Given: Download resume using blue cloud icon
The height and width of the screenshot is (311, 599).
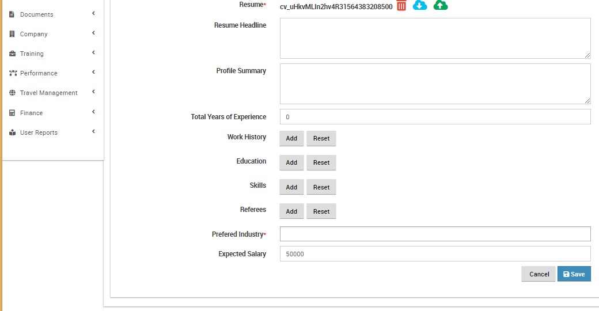Looking at the screenshot, I should point(420,5).
